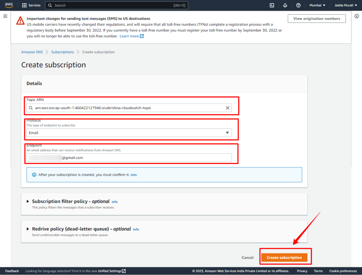362x275 pixels.
Task: Click the warning triangle alert icon
Action: (20, 20)
